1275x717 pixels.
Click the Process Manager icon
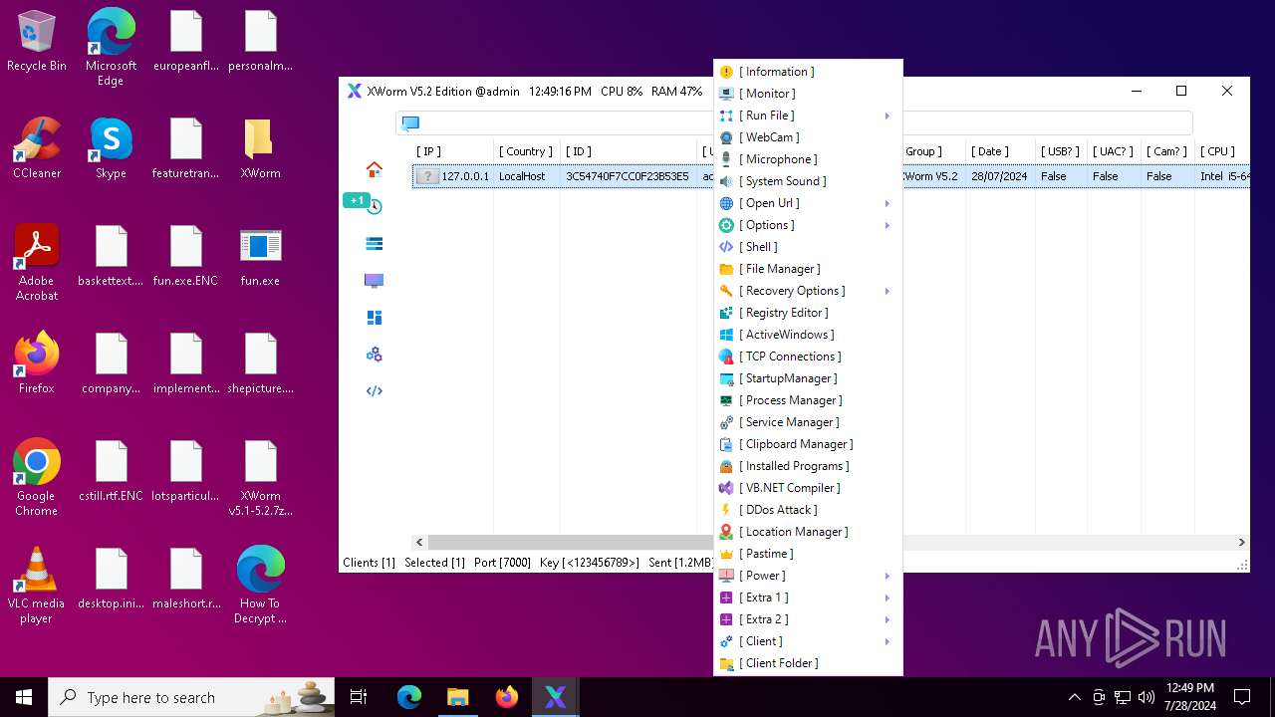click(726, 400)
